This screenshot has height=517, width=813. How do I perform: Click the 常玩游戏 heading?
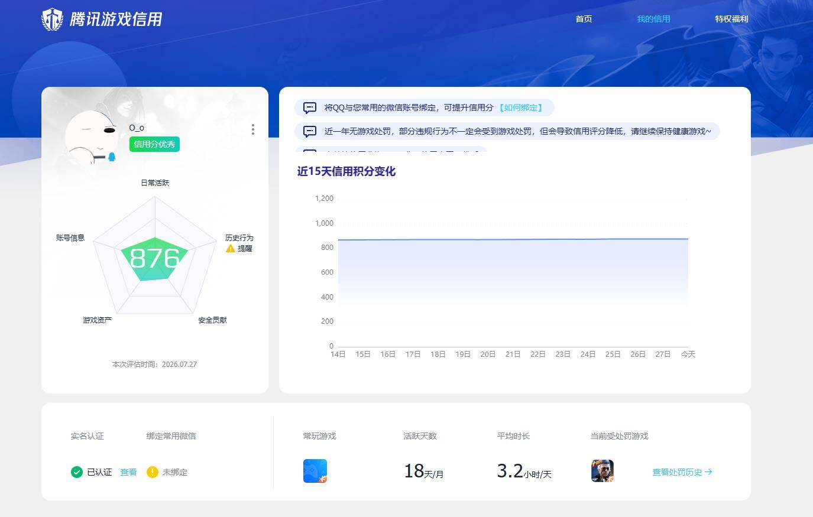pos(319,436)
